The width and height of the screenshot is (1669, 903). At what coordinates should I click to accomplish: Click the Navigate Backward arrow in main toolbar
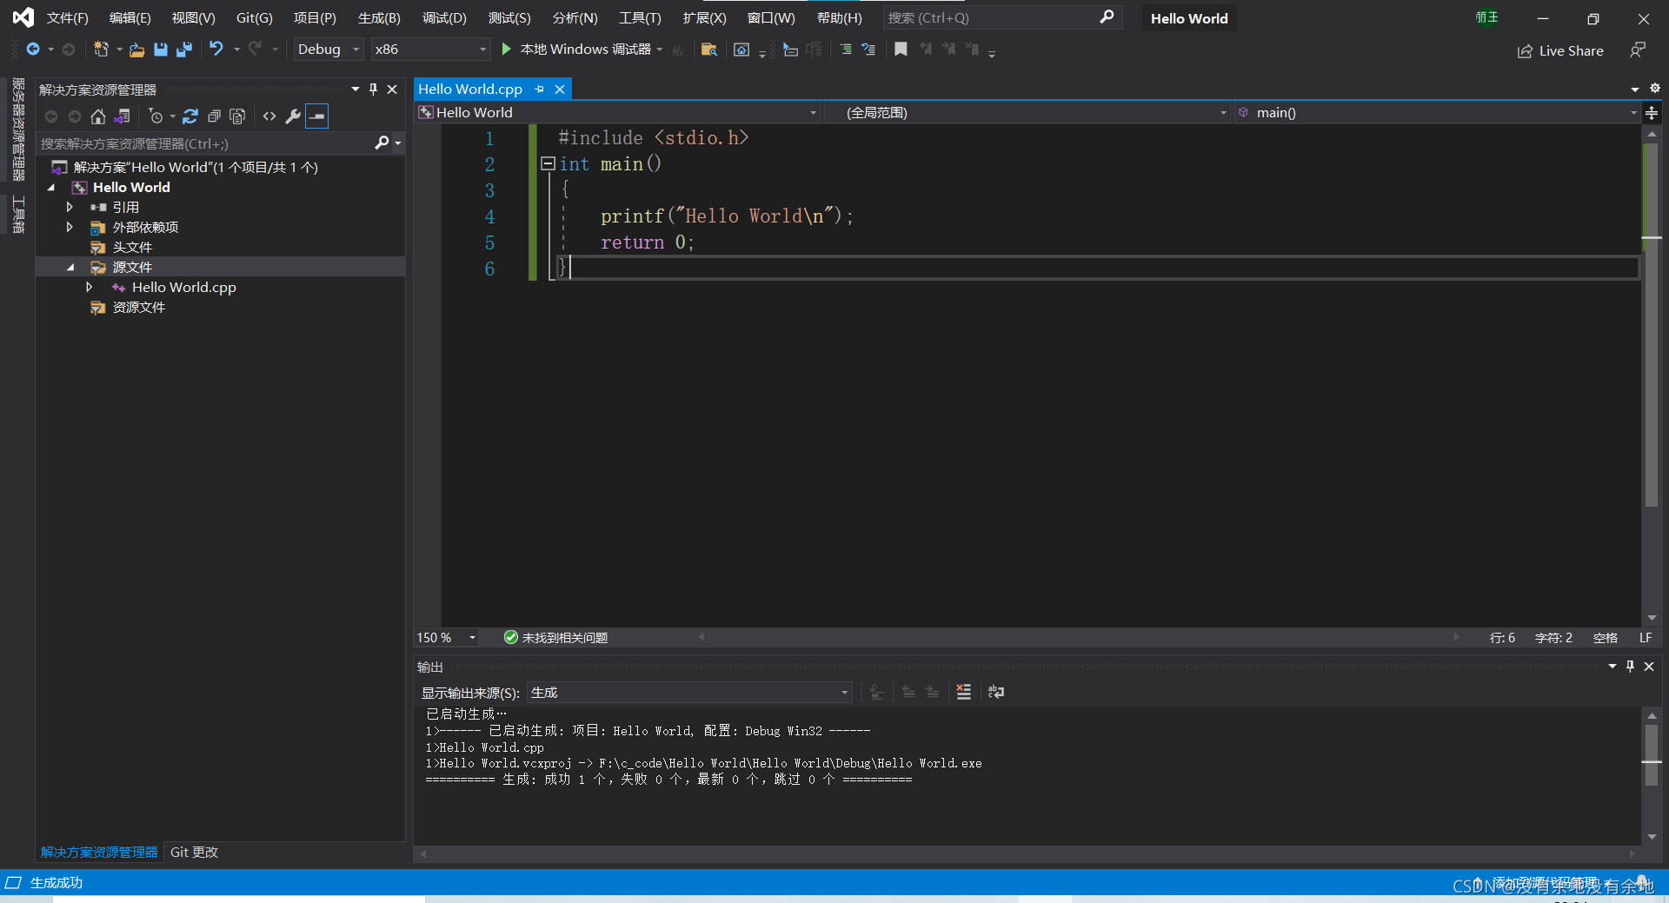click(x=33, y=50)
